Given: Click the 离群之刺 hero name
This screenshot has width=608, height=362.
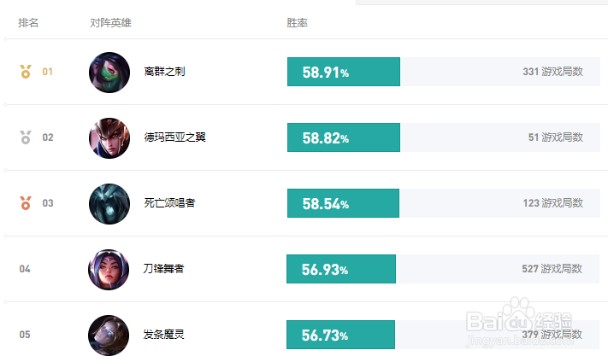Looking at the screenshot, I should tap(164, 72).
